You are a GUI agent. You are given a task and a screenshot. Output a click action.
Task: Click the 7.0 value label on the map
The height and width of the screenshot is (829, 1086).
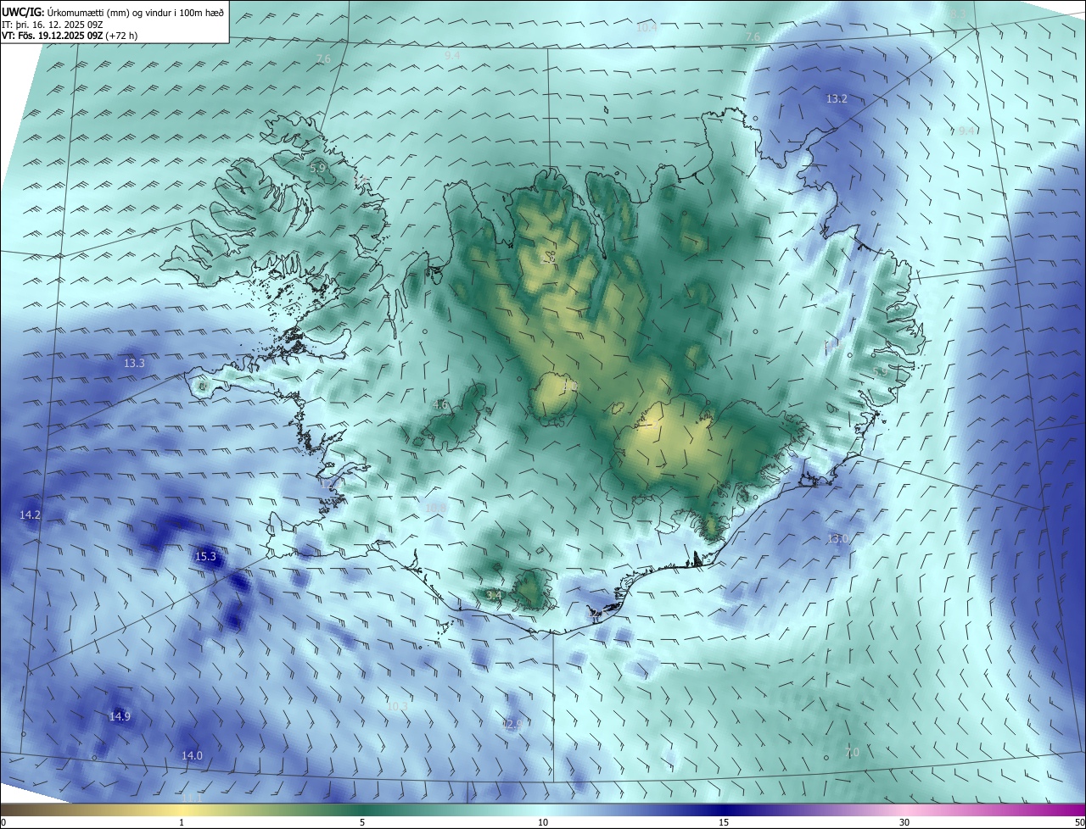coord(852,753)
